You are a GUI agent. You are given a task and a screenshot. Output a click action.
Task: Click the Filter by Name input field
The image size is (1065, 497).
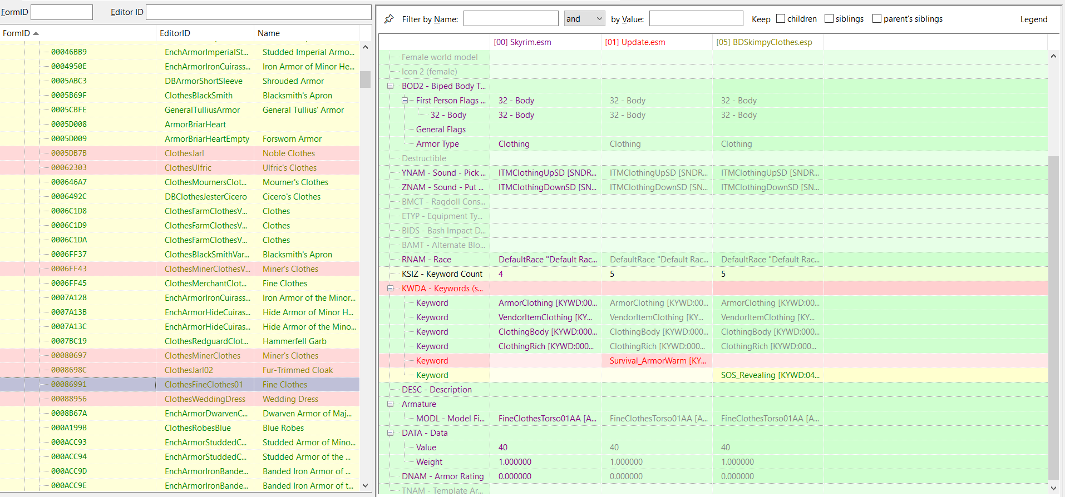pos(511,19)
